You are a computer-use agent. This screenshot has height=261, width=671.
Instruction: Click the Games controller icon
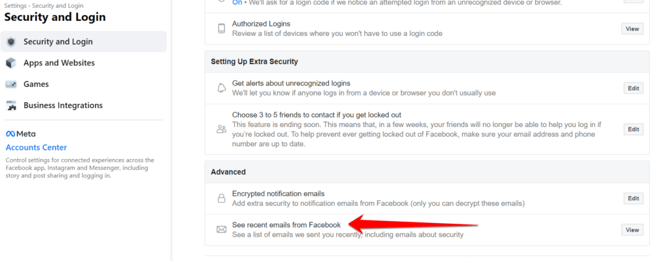(x=11, y=84)
